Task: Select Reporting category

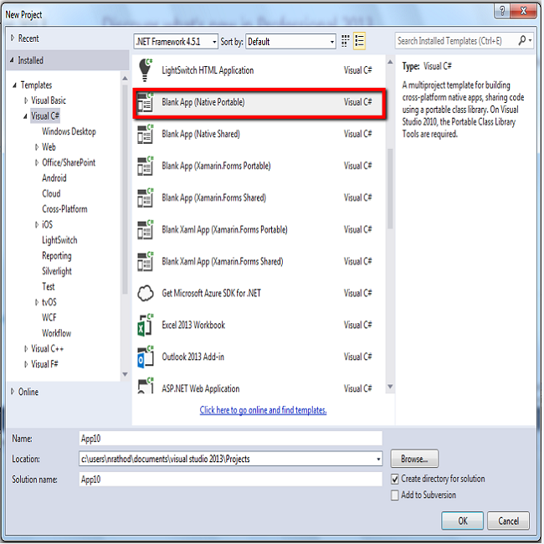Action: [57, 256]
